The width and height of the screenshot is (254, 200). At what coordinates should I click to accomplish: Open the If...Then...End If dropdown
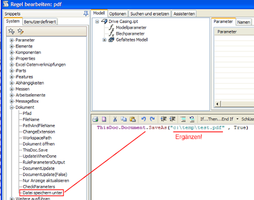[x=237, y=119]
